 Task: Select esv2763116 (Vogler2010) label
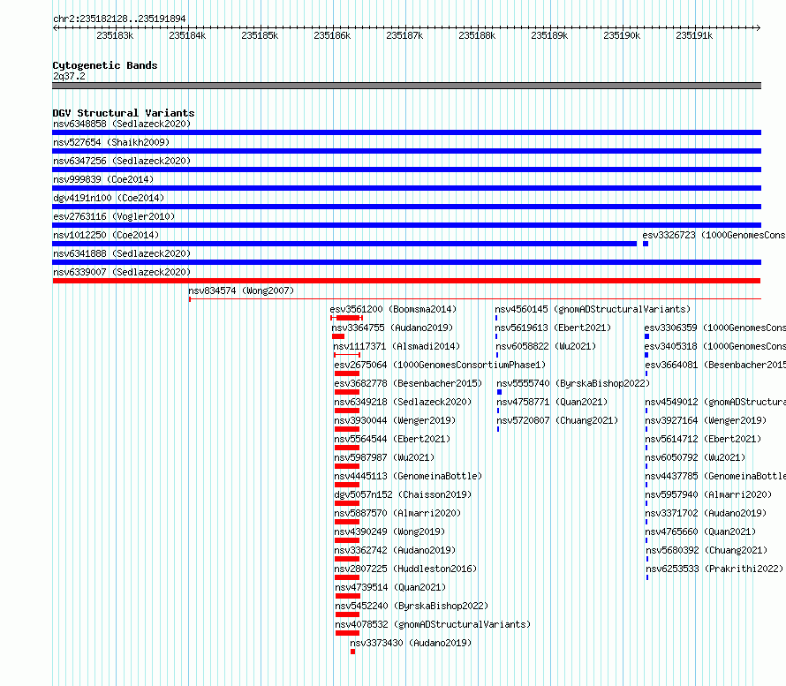114,216
